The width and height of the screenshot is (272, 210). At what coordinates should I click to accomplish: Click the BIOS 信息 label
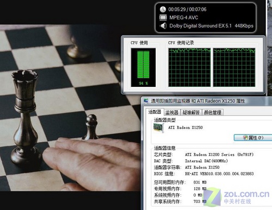click(x=164, y=174)
